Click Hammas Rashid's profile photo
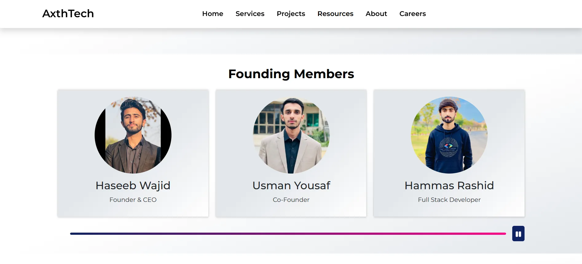The width and height of the screenshot is (582, 264). [449, 135]
